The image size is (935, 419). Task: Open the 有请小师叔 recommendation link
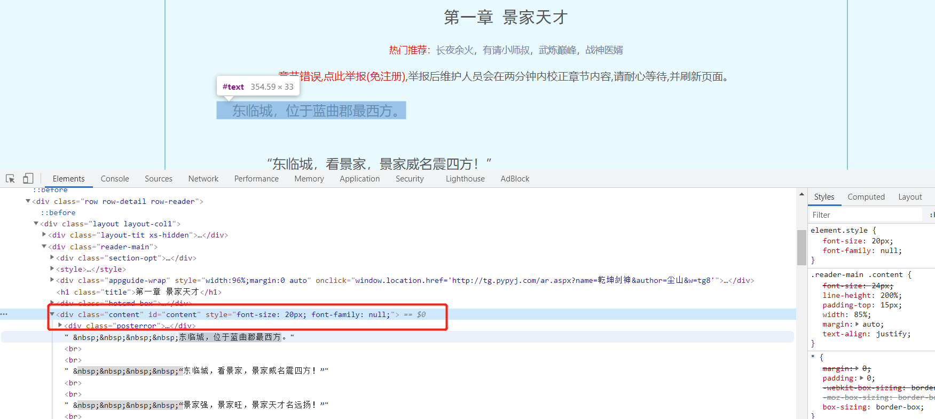[x=506, y=50]
